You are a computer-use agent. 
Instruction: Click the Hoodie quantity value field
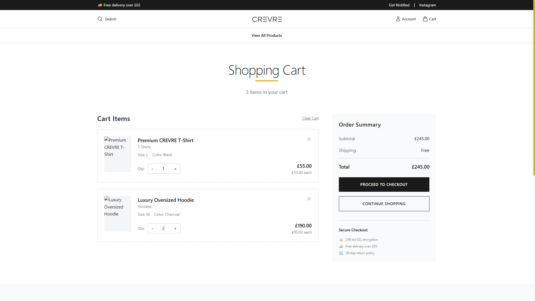point(164,229)
